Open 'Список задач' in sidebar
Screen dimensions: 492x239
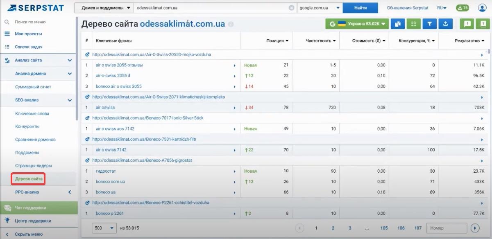[x=29, y=47]
